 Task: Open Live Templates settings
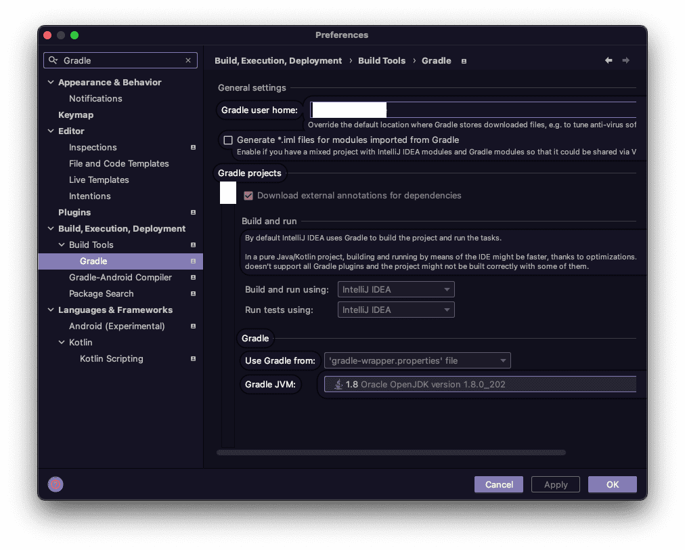coord(99,179)
